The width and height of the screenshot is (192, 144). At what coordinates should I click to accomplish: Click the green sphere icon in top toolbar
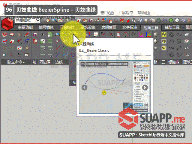point(171,20)
